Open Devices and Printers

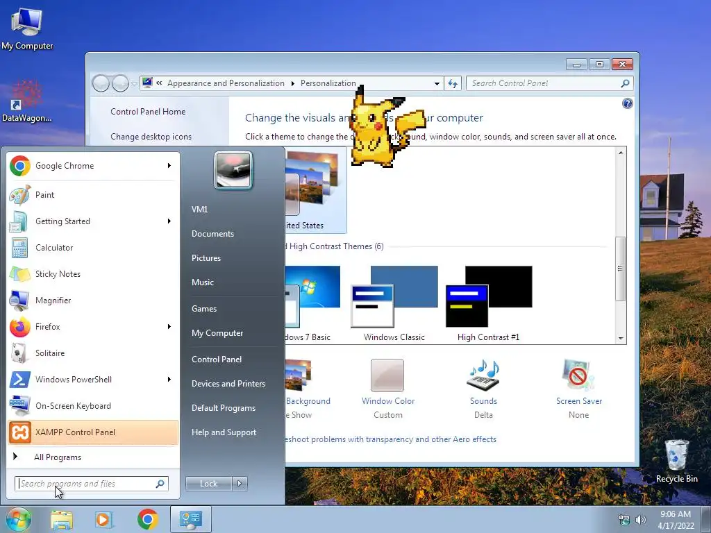(228, 384)
